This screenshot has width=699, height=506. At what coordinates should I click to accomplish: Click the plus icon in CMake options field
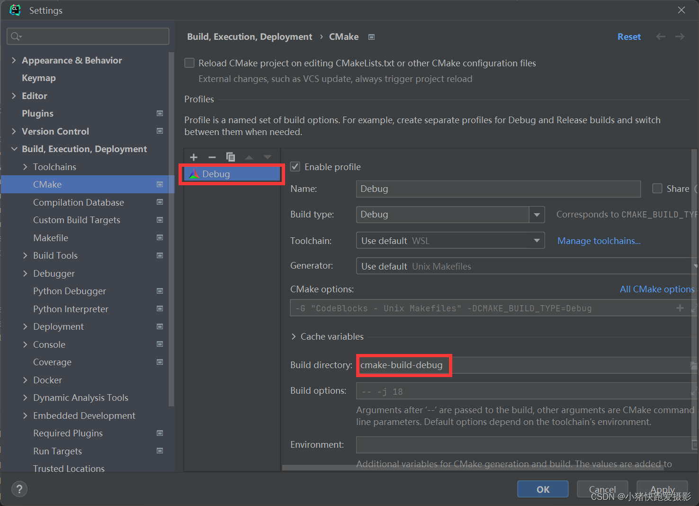(x=680, y=308)
